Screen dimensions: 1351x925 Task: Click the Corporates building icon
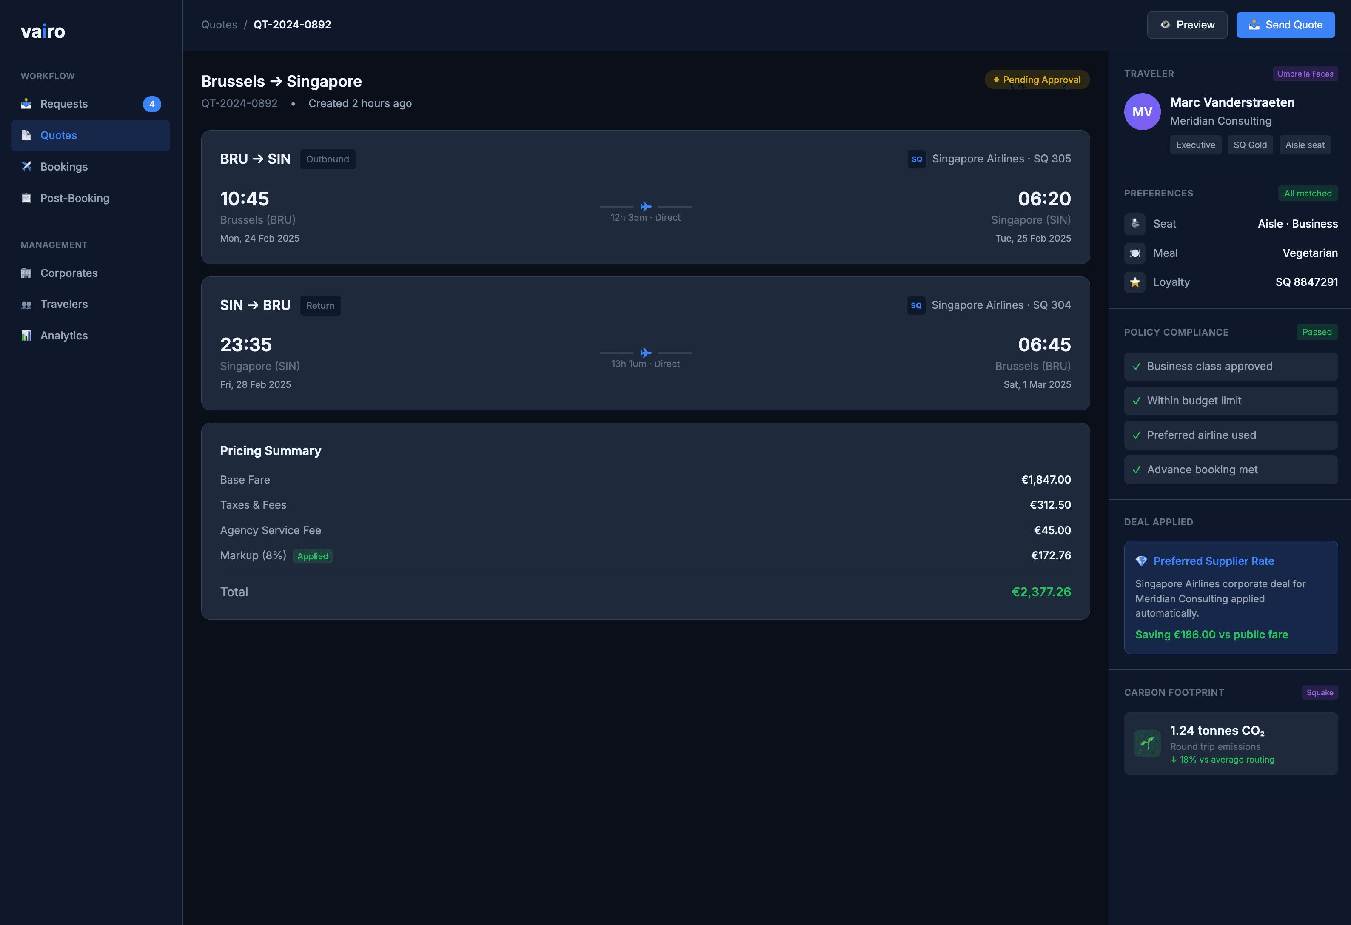point(27,273)
